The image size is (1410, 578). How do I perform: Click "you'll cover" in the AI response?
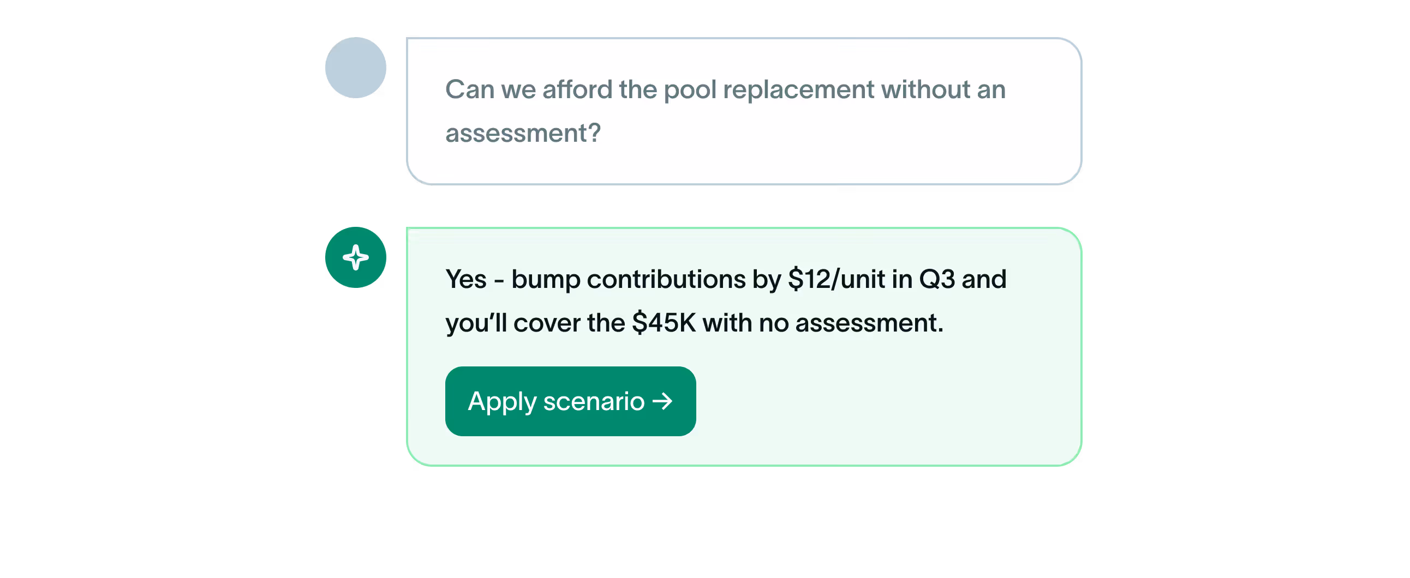[x=513, y=323]
